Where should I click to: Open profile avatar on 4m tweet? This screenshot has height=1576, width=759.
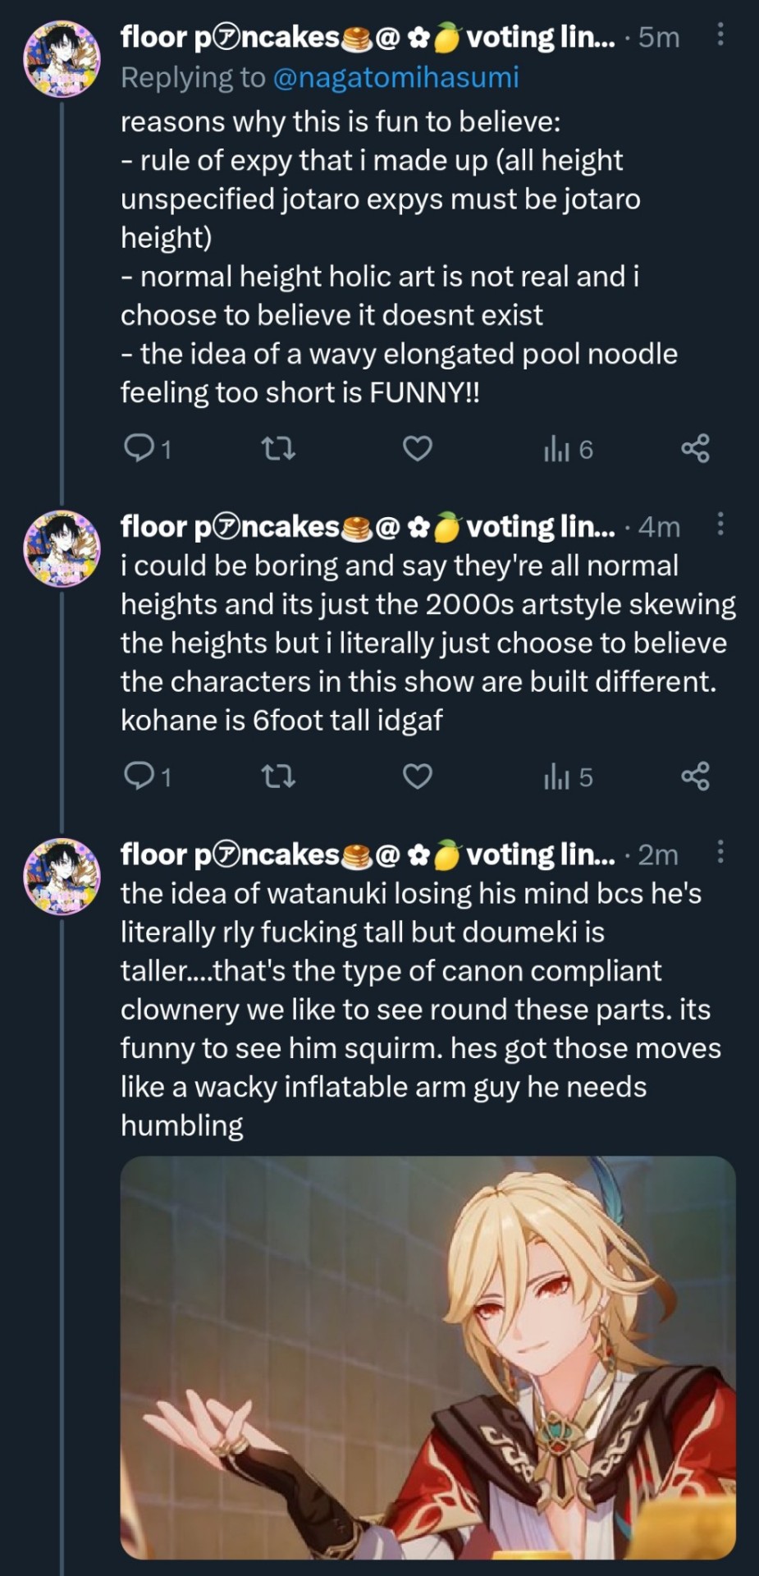click(62, 548)
